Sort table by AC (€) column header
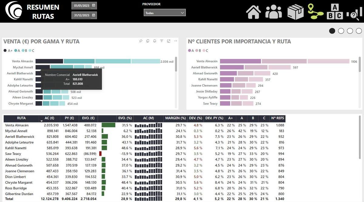The width and height of the screenshot is (364, 202). (x=49, y=118)
